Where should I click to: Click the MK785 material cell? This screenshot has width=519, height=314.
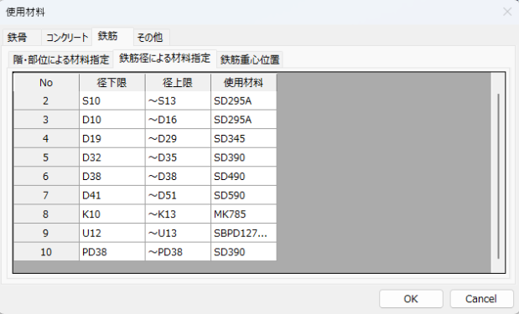click(244, 214)
